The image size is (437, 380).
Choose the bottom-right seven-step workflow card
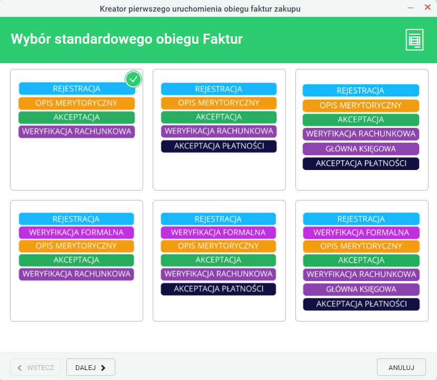(362, 261)
